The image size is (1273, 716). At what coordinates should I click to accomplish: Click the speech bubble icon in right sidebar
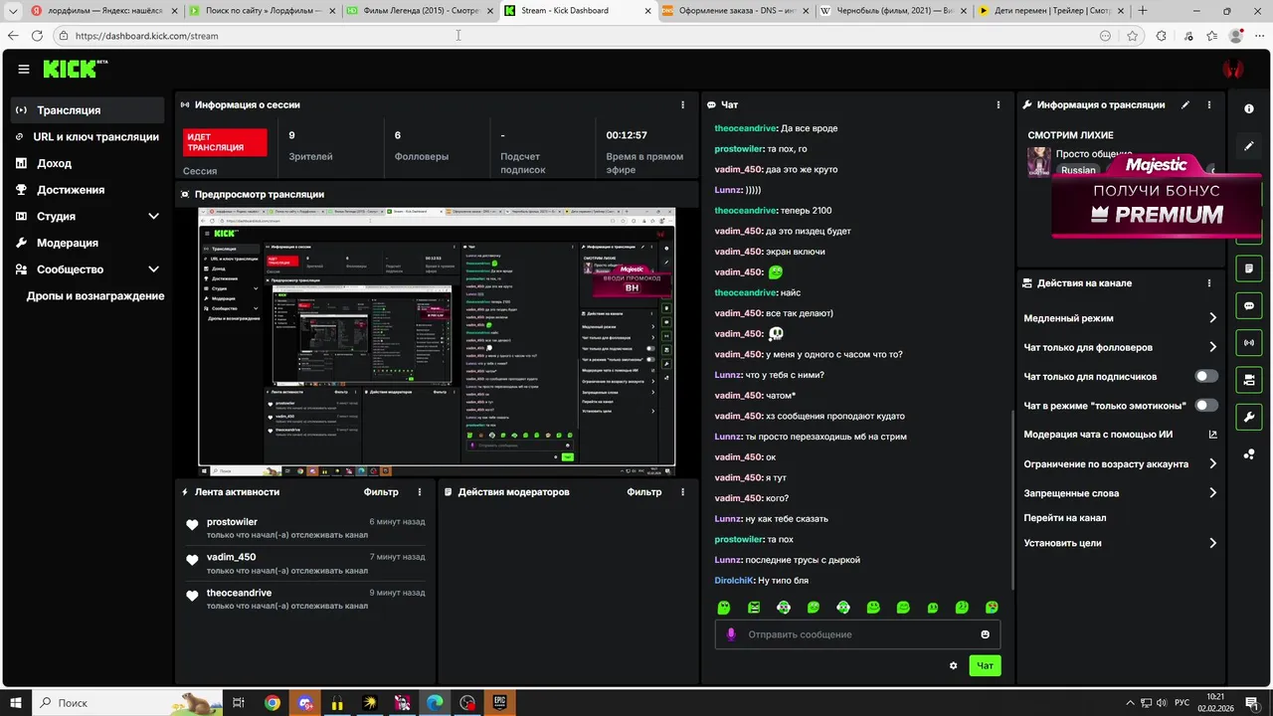tap(1249, 306)
